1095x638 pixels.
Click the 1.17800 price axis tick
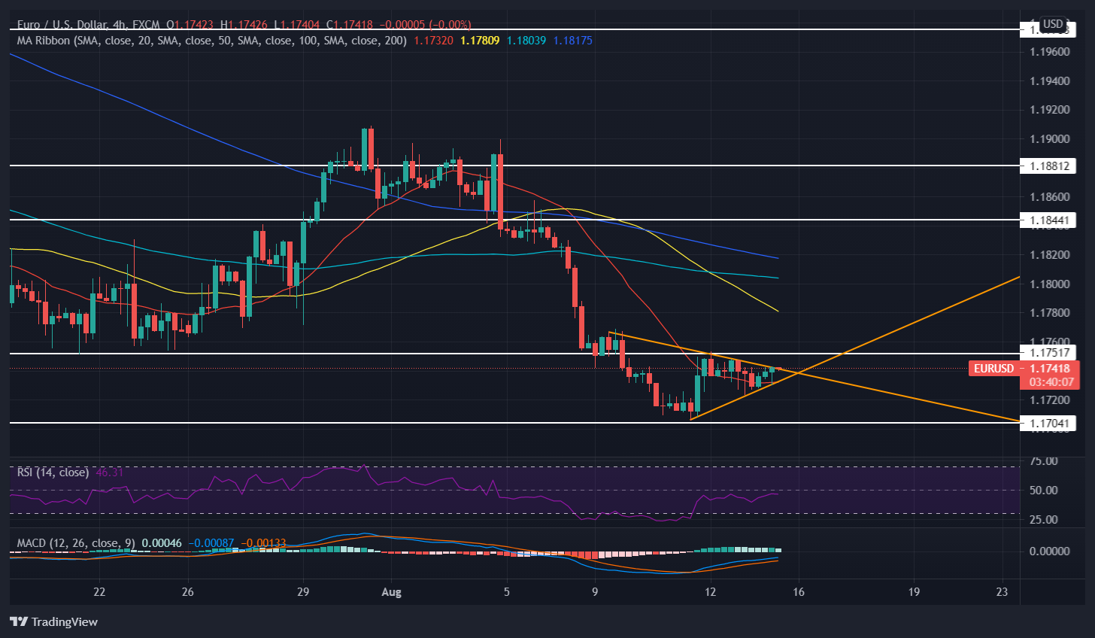(1050, 313)
